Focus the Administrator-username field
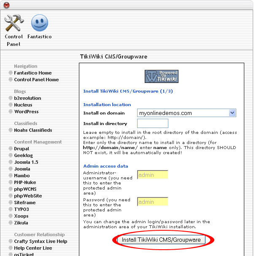The width and height of the screenshot is (254, 256). coord(153,175)
